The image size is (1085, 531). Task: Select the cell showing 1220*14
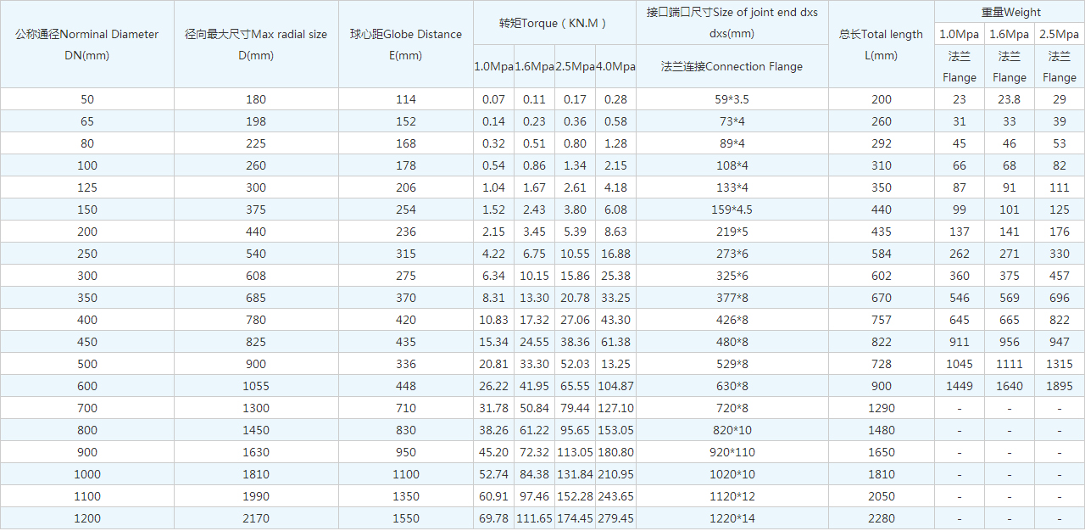point(732,518)
